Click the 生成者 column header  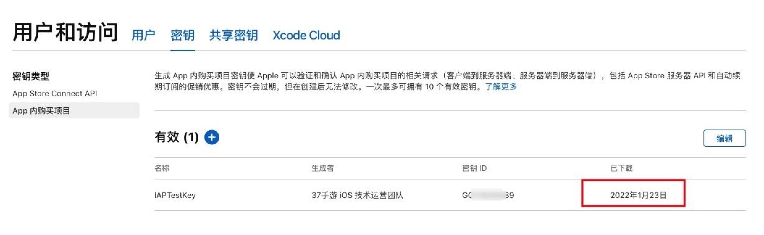point(322,168)
